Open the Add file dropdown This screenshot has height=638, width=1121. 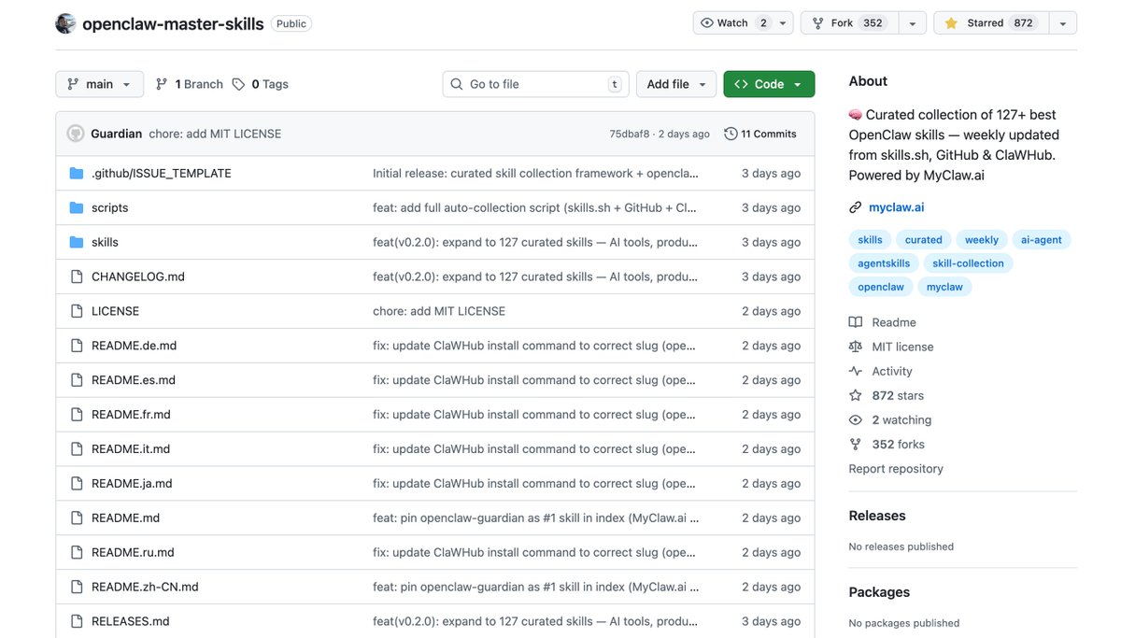(677, 84)
